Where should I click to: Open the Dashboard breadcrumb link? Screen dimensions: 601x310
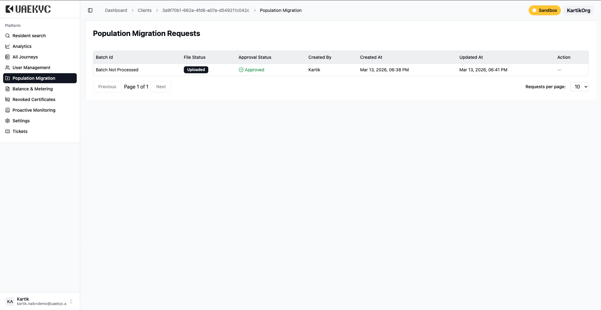click(x=116, y=10)
